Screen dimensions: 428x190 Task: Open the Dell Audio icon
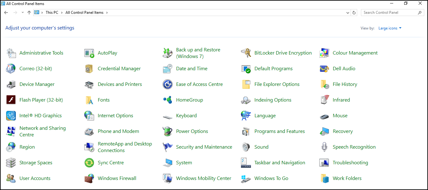[324, 69]
